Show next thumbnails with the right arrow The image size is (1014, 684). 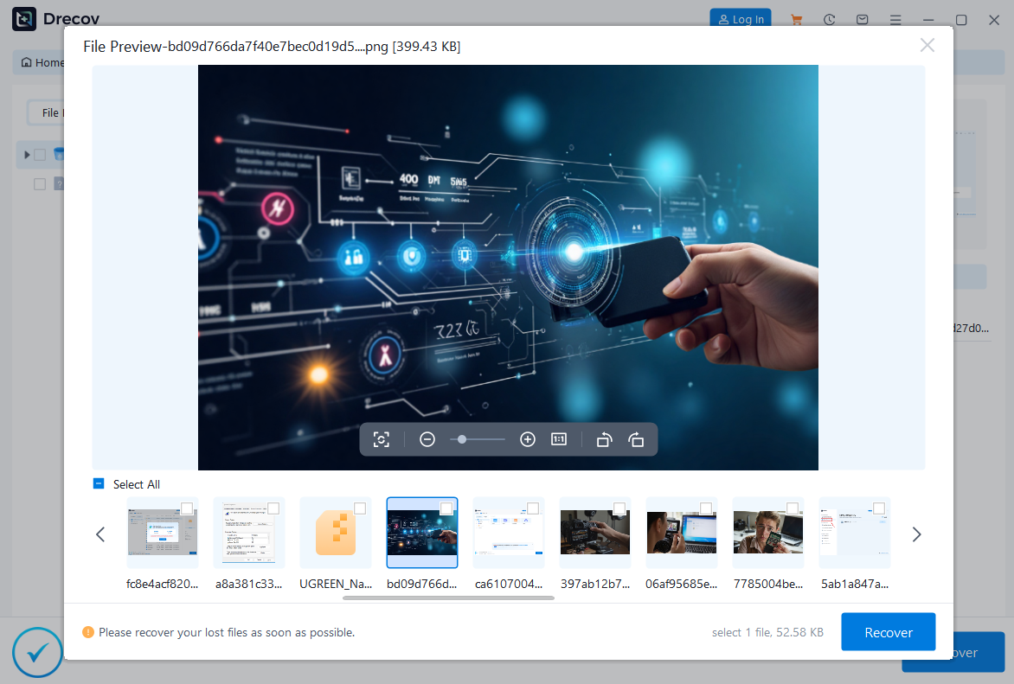point(916,534)
